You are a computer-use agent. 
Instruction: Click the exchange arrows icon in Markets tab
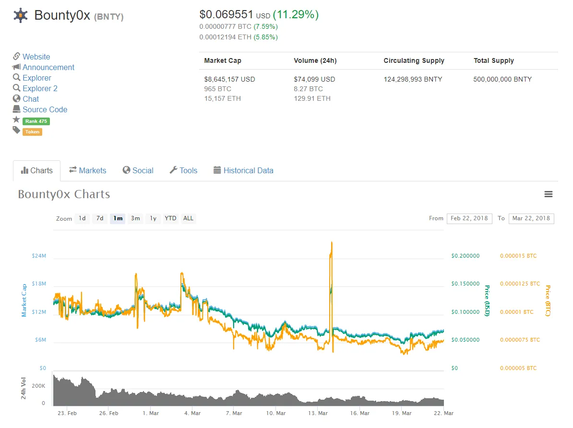click(x=73, y=169)
